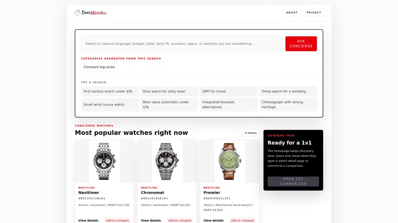The height and width of the screenshot is (223, 398).
Task: Click the Navitimer specs 41mm Automatic line
Action: tap(104, 205)
